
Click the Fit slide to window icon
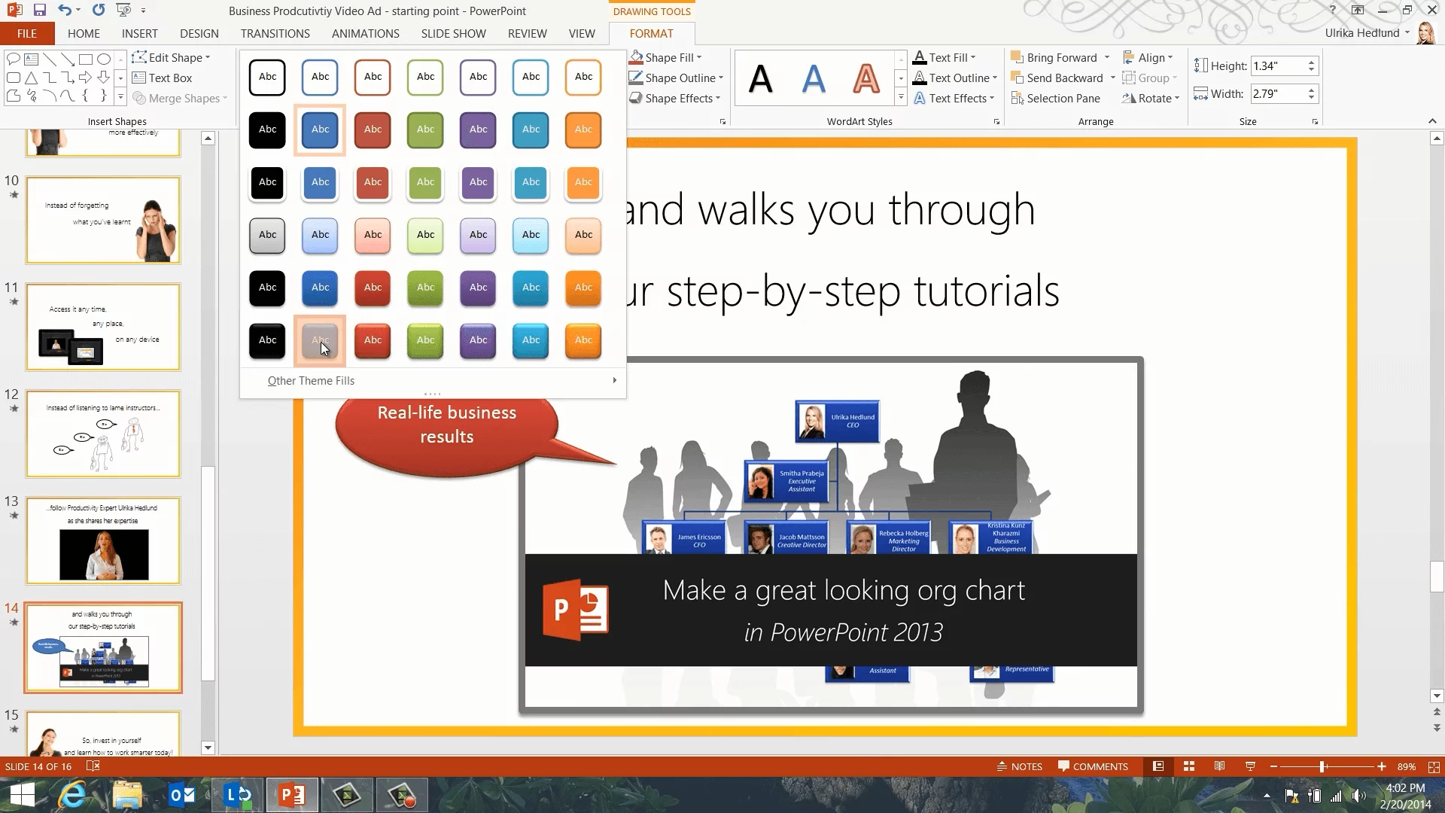click(x=1433, y=766)
